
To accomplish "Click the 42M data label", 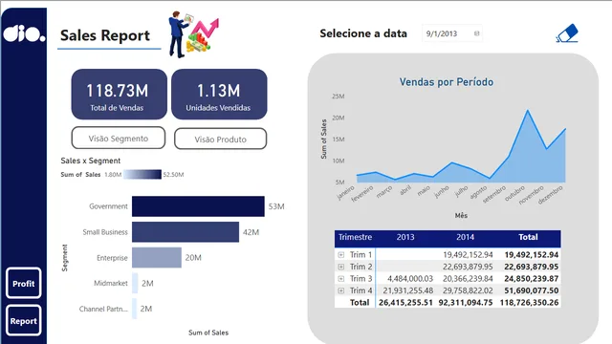I will (x=251, y=232).
